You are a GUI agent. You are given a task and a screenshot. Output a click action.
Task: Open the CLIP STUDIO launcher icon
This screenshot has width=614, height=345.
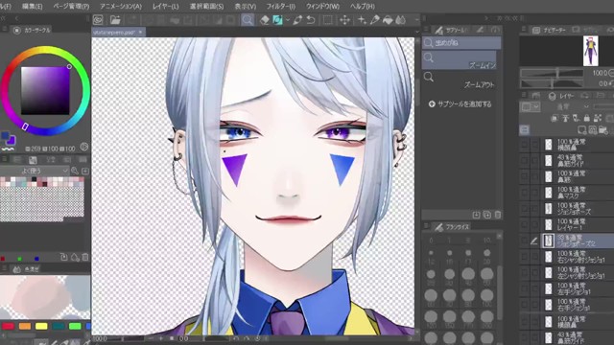click(x=98, y=20)
